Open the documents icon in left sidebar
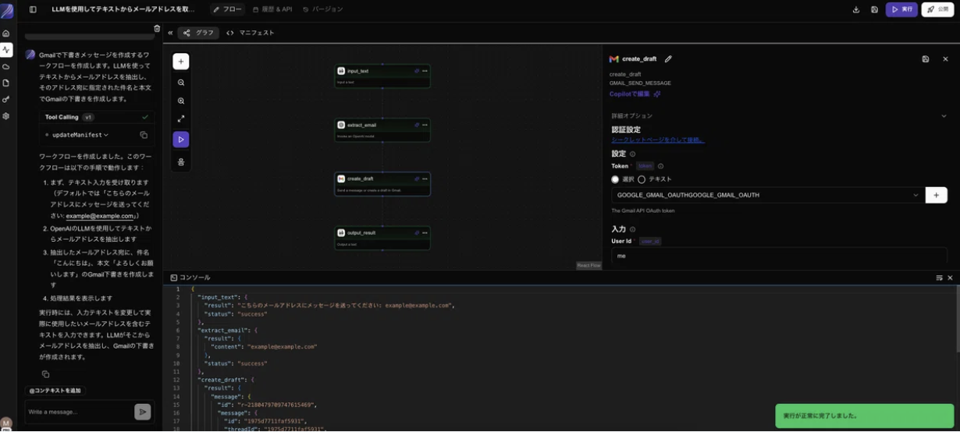 (6, 83)
